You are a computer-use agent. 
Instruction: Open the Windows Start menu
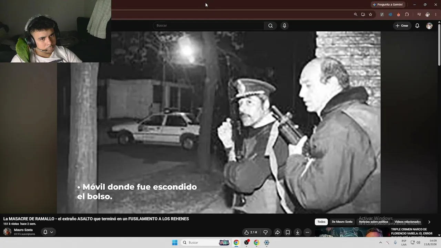(x=175, y=242)
